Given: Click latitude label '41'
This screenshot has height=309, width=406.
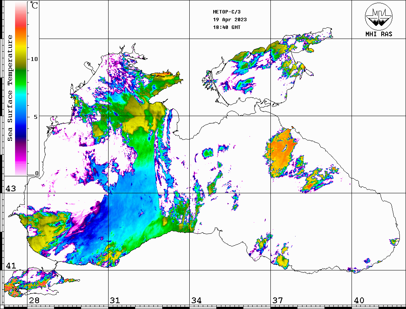Looking at the screenshot, I should pos(10,265).
